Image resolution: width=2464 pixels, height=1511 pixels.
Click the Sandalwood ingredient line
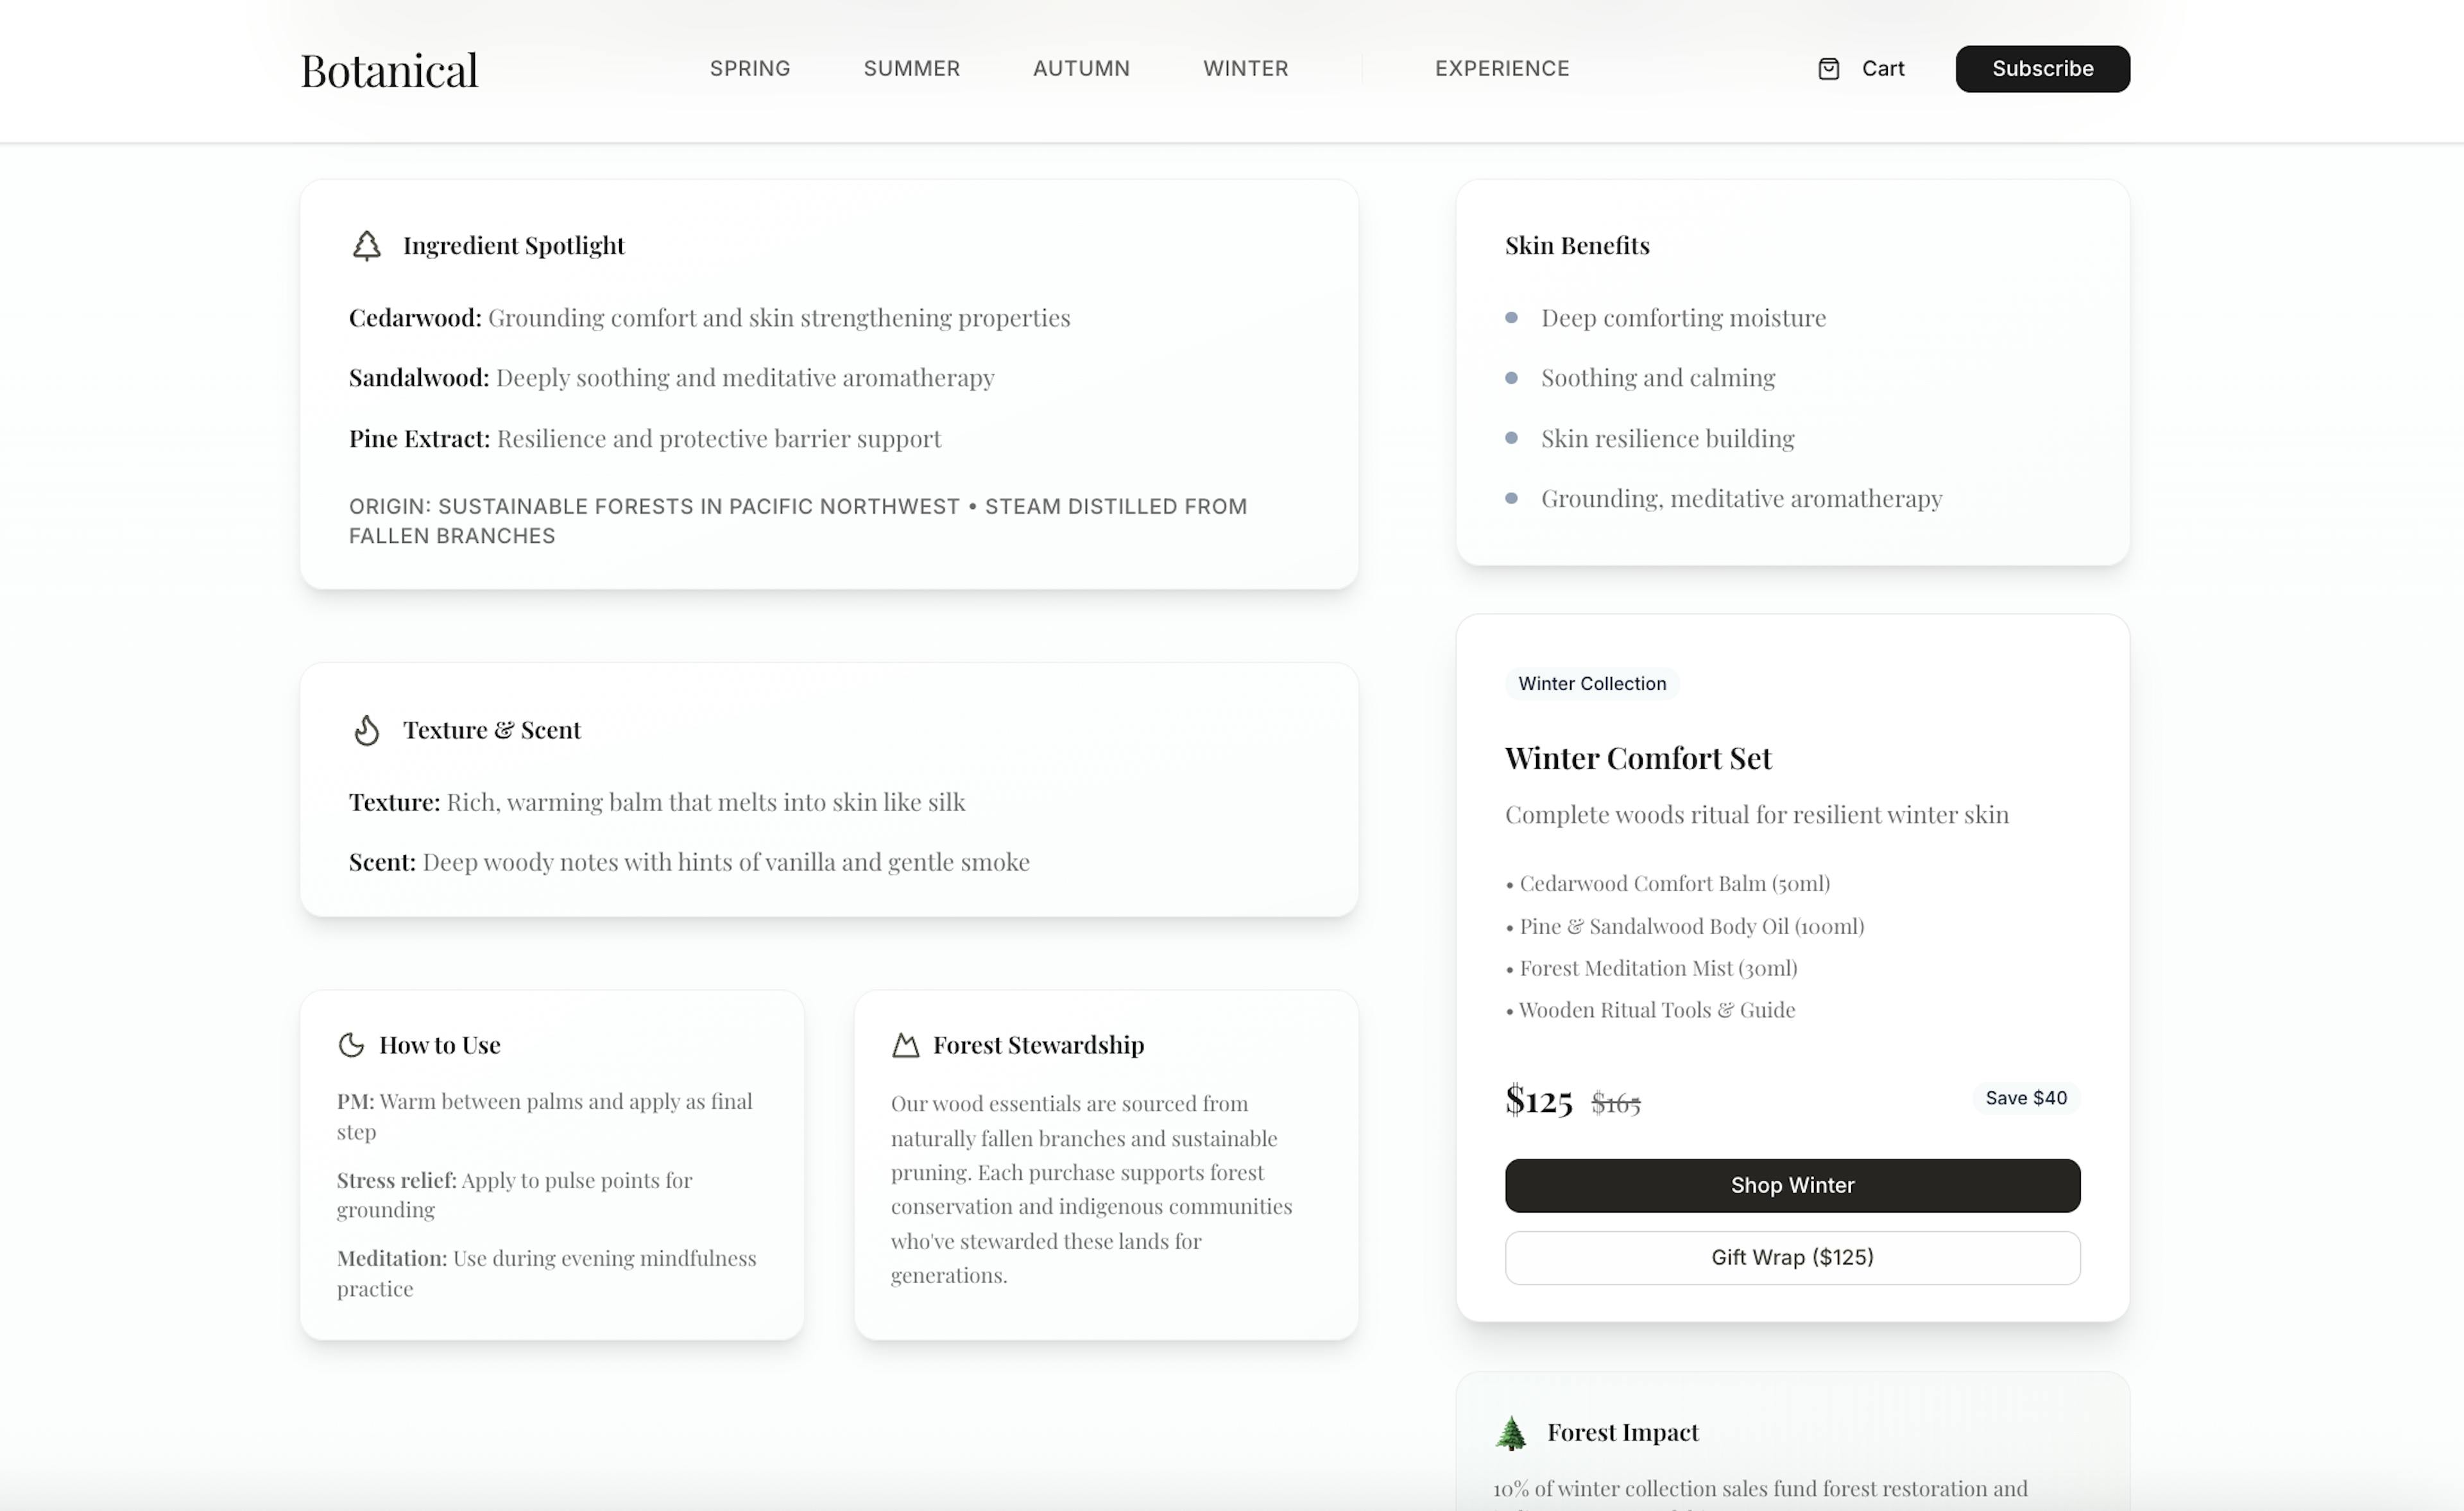click(x=671, y=378)
